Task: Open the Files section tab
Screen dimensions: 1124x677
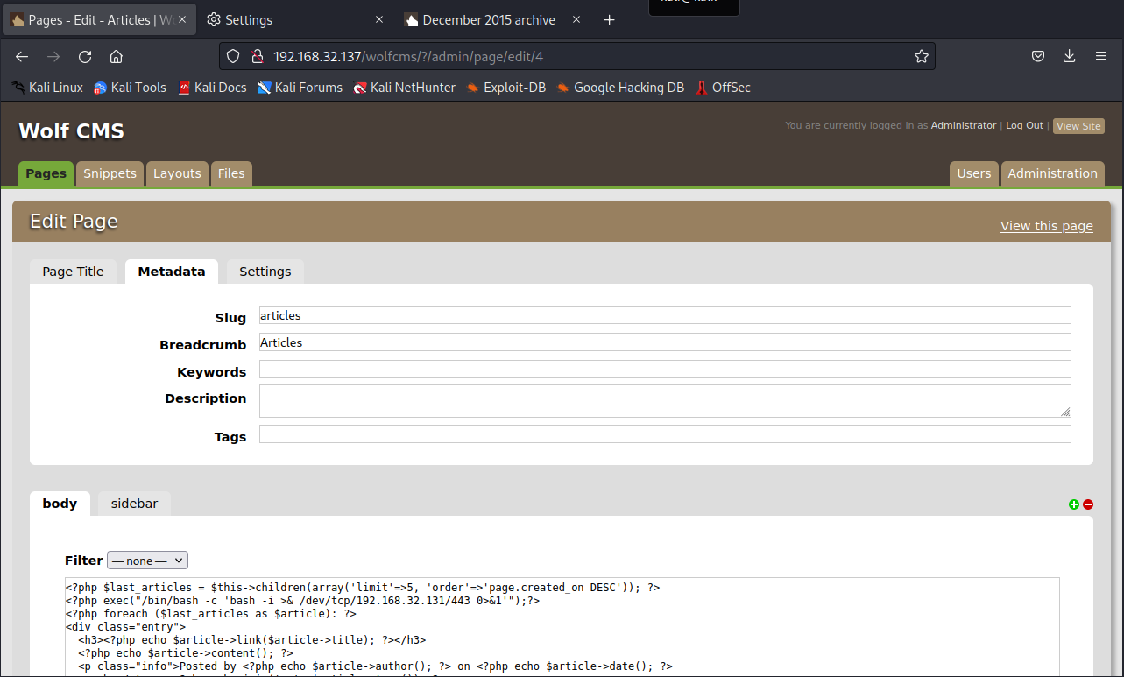Action: (x=231, y=173)
